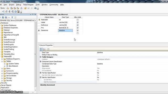168x94 pixels.
Task: Click the Database Engine Query toolbar icon
Action: click(x=8, y=8)
